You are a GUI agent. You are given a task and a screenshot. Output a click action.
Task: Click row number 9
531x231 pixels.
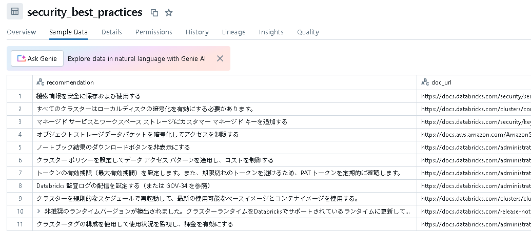(x=20, y=199)
